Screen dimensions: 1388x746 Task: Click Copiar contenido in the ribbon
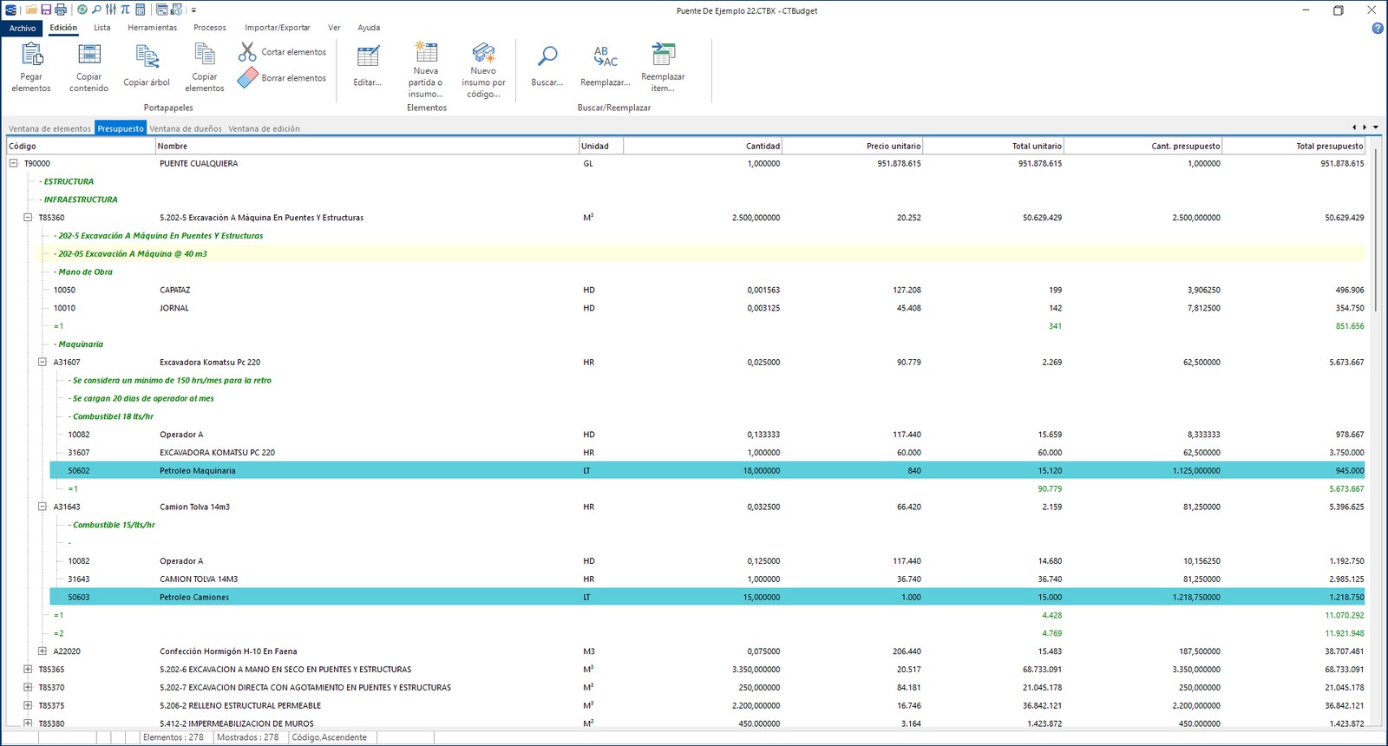pos(89,67)
